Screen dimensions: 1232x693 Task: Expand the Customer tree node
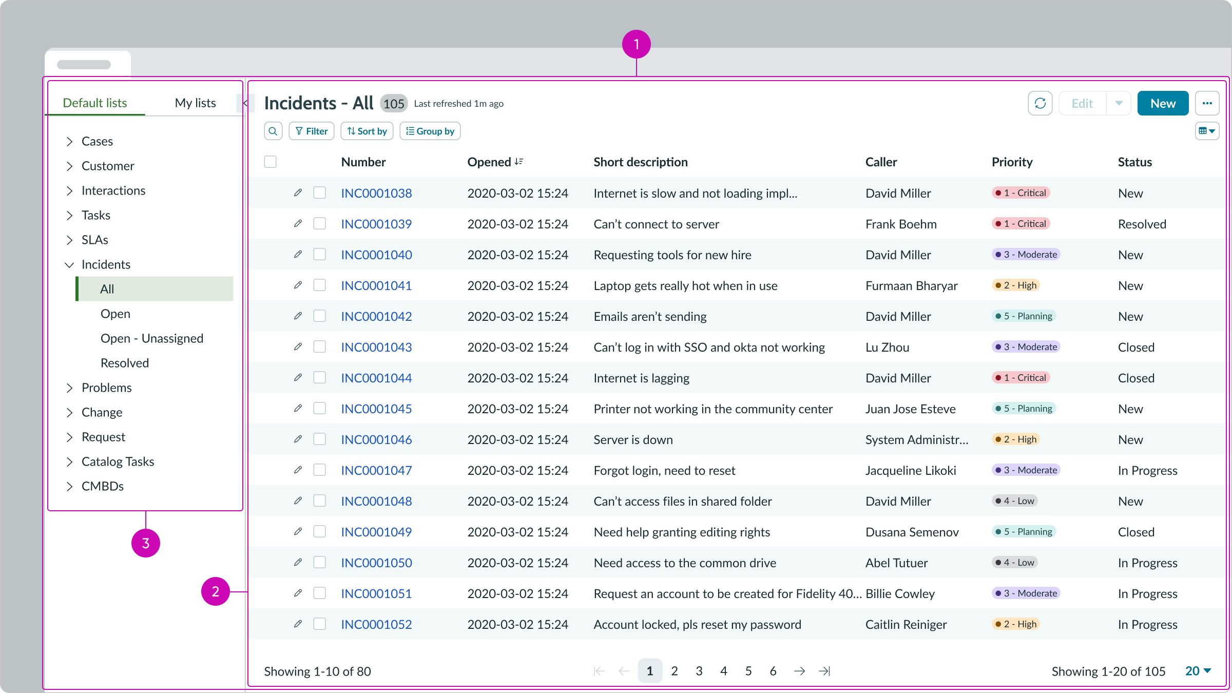(x=69, y=166)
